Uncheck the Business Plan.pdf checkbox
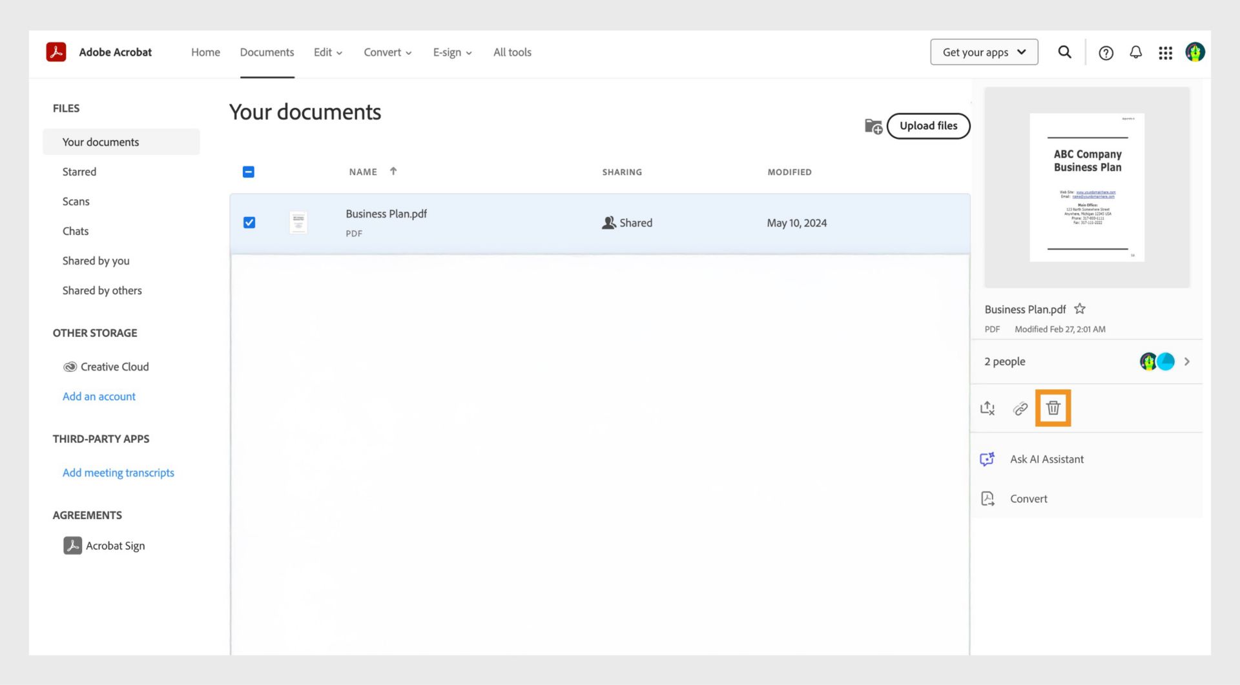Image resolution: width=1240 pixels, height=685 pixels. [x=249, y=223]
